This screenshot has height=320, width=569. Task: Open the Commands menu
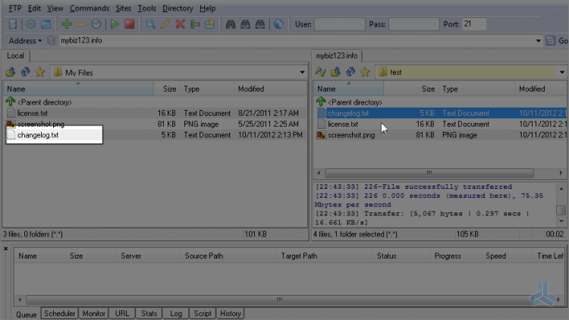90,8
